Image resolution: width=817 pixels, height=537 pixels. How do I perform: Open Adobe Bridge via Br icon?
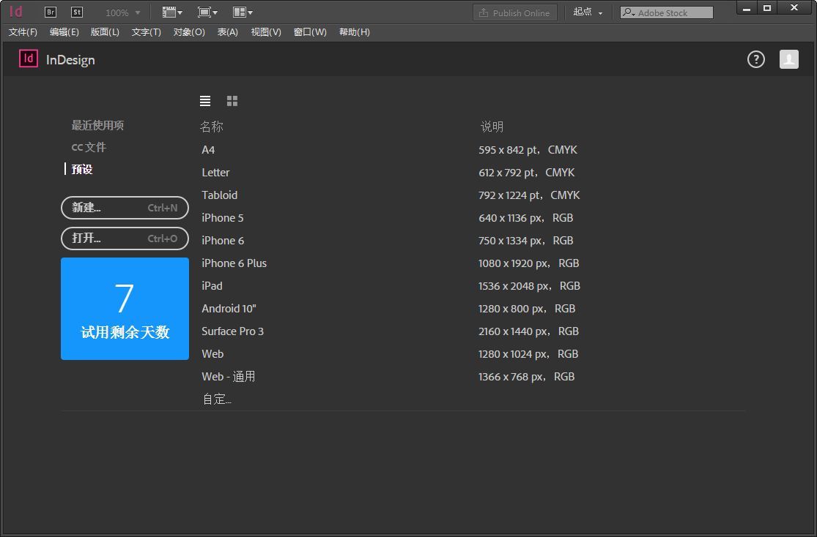[51, 12]
